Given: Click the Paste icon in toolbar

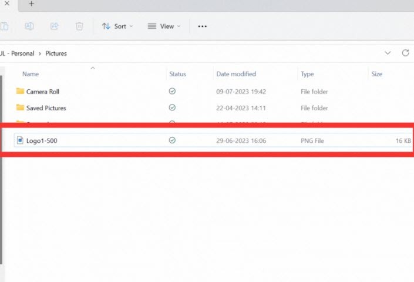Looking at the screenshot, I should pos(4,26).
